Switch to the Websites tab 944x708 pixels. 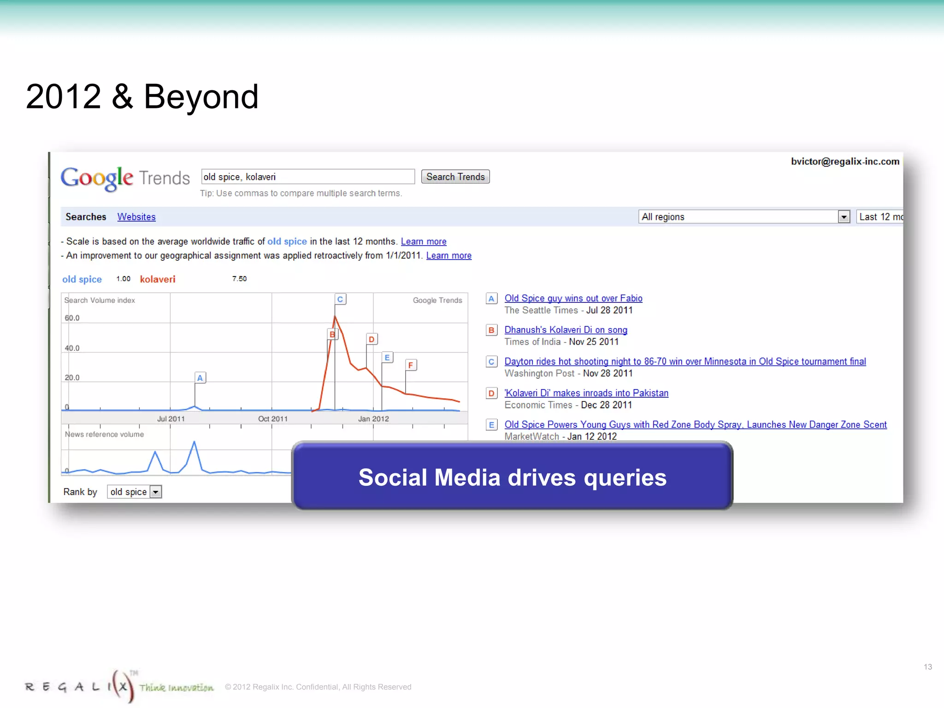tap(136, 217)
